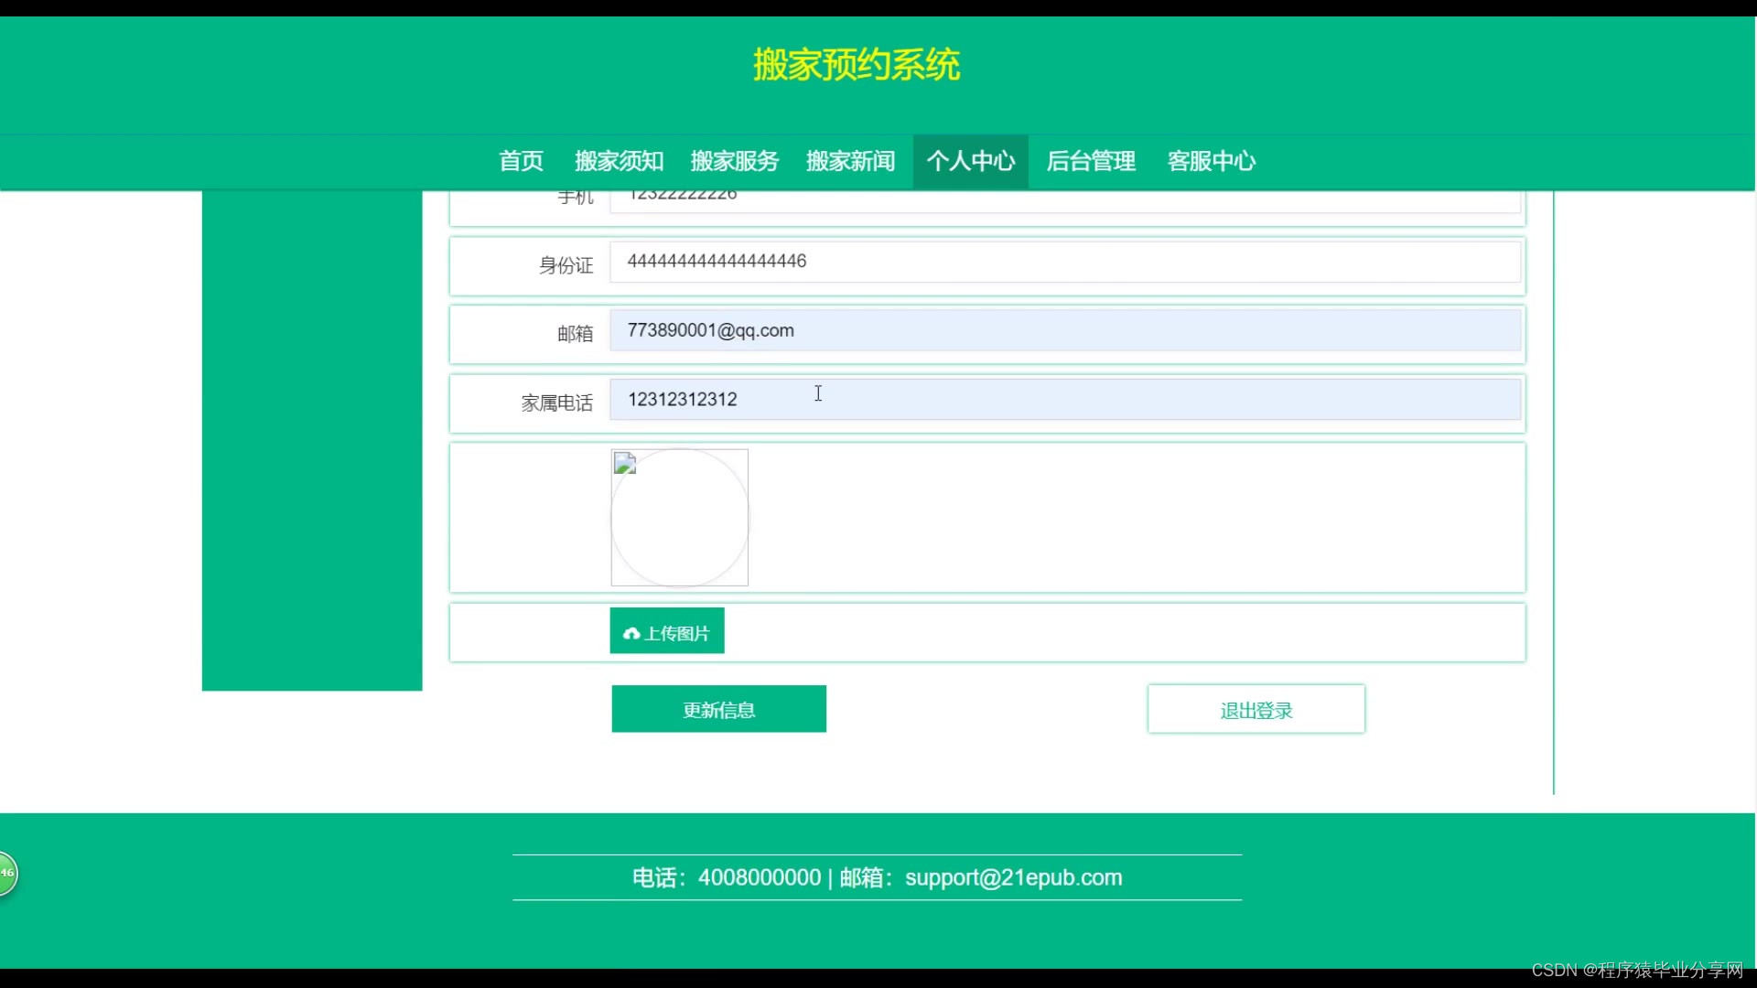Go to 搬家须知 navigation item
This screenshot has height=988, width=1757.
click(619, 161)
